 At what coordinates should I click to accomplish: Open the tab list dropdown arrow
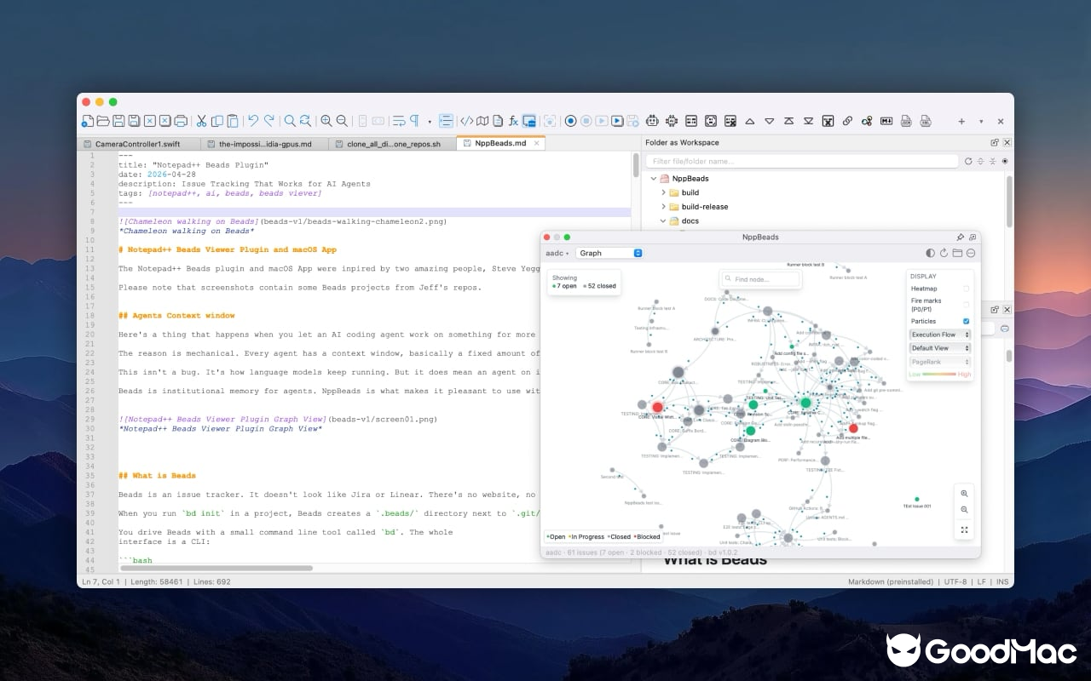pos(981,121)
